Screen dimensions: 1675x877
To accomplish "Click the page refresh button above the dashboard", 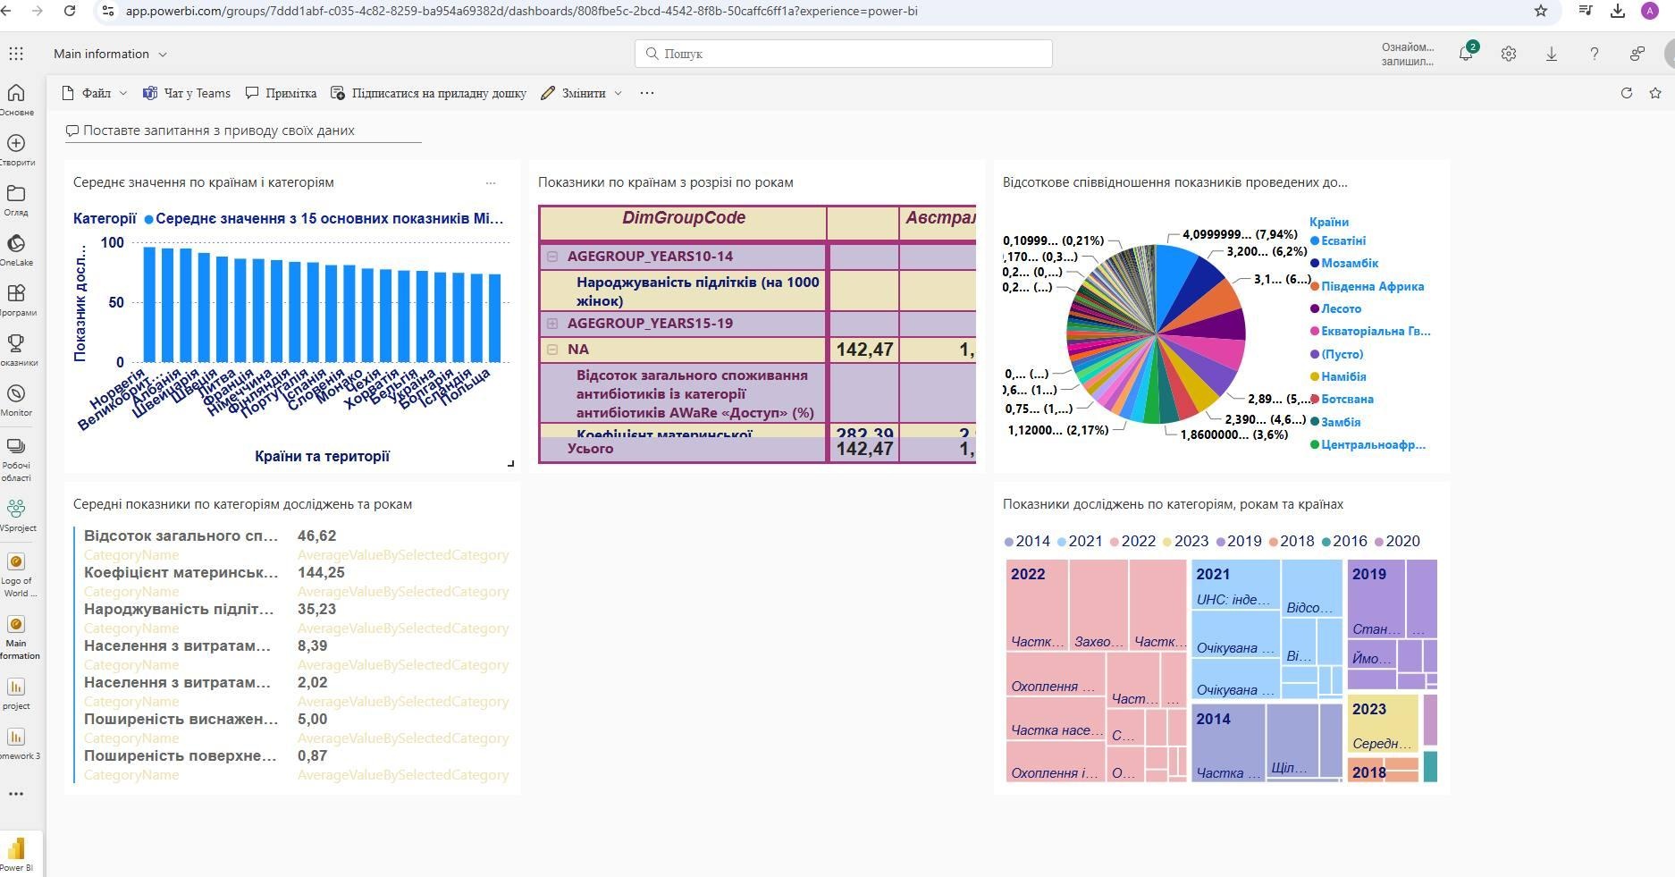I will tap(1628, 93).
